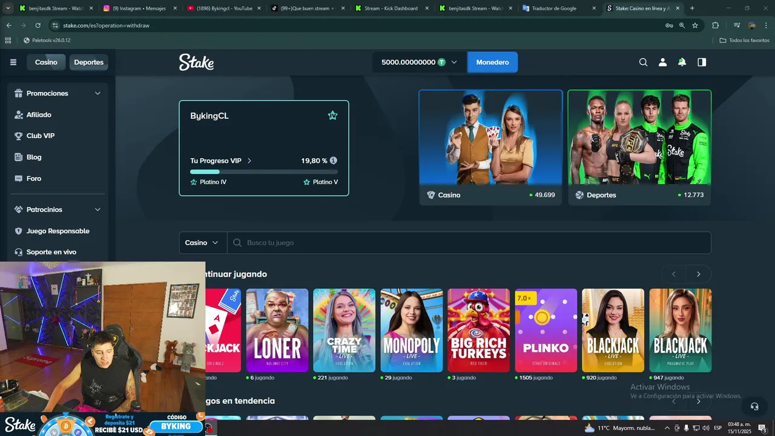The height and width of the screenshot is (436, 775).
Task: Click Soporte en vivo headset icon
Action: (18, 252)
